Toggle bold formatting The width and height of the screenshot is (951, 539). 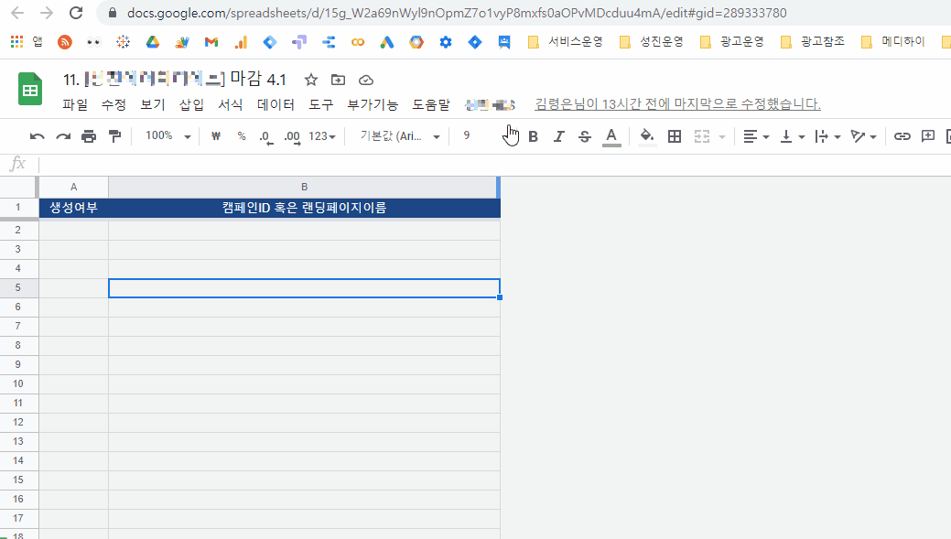[x=533, y=136]
